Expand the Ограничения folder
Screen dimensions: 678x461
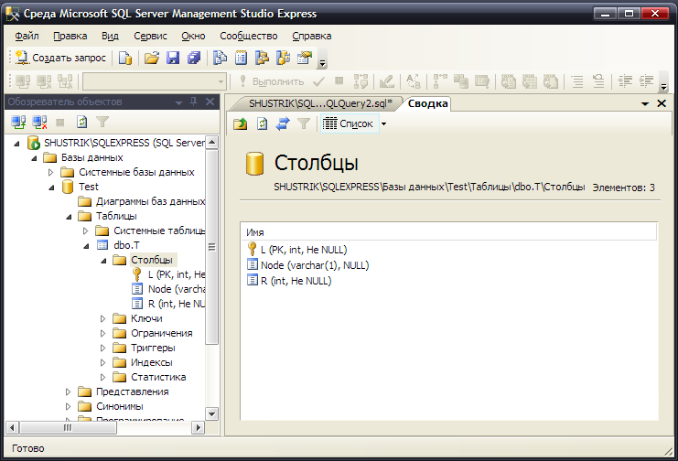(x=102, y=334)
